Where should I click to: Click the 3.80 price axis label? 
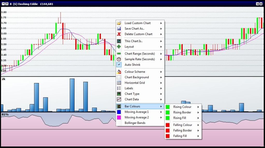4,12
